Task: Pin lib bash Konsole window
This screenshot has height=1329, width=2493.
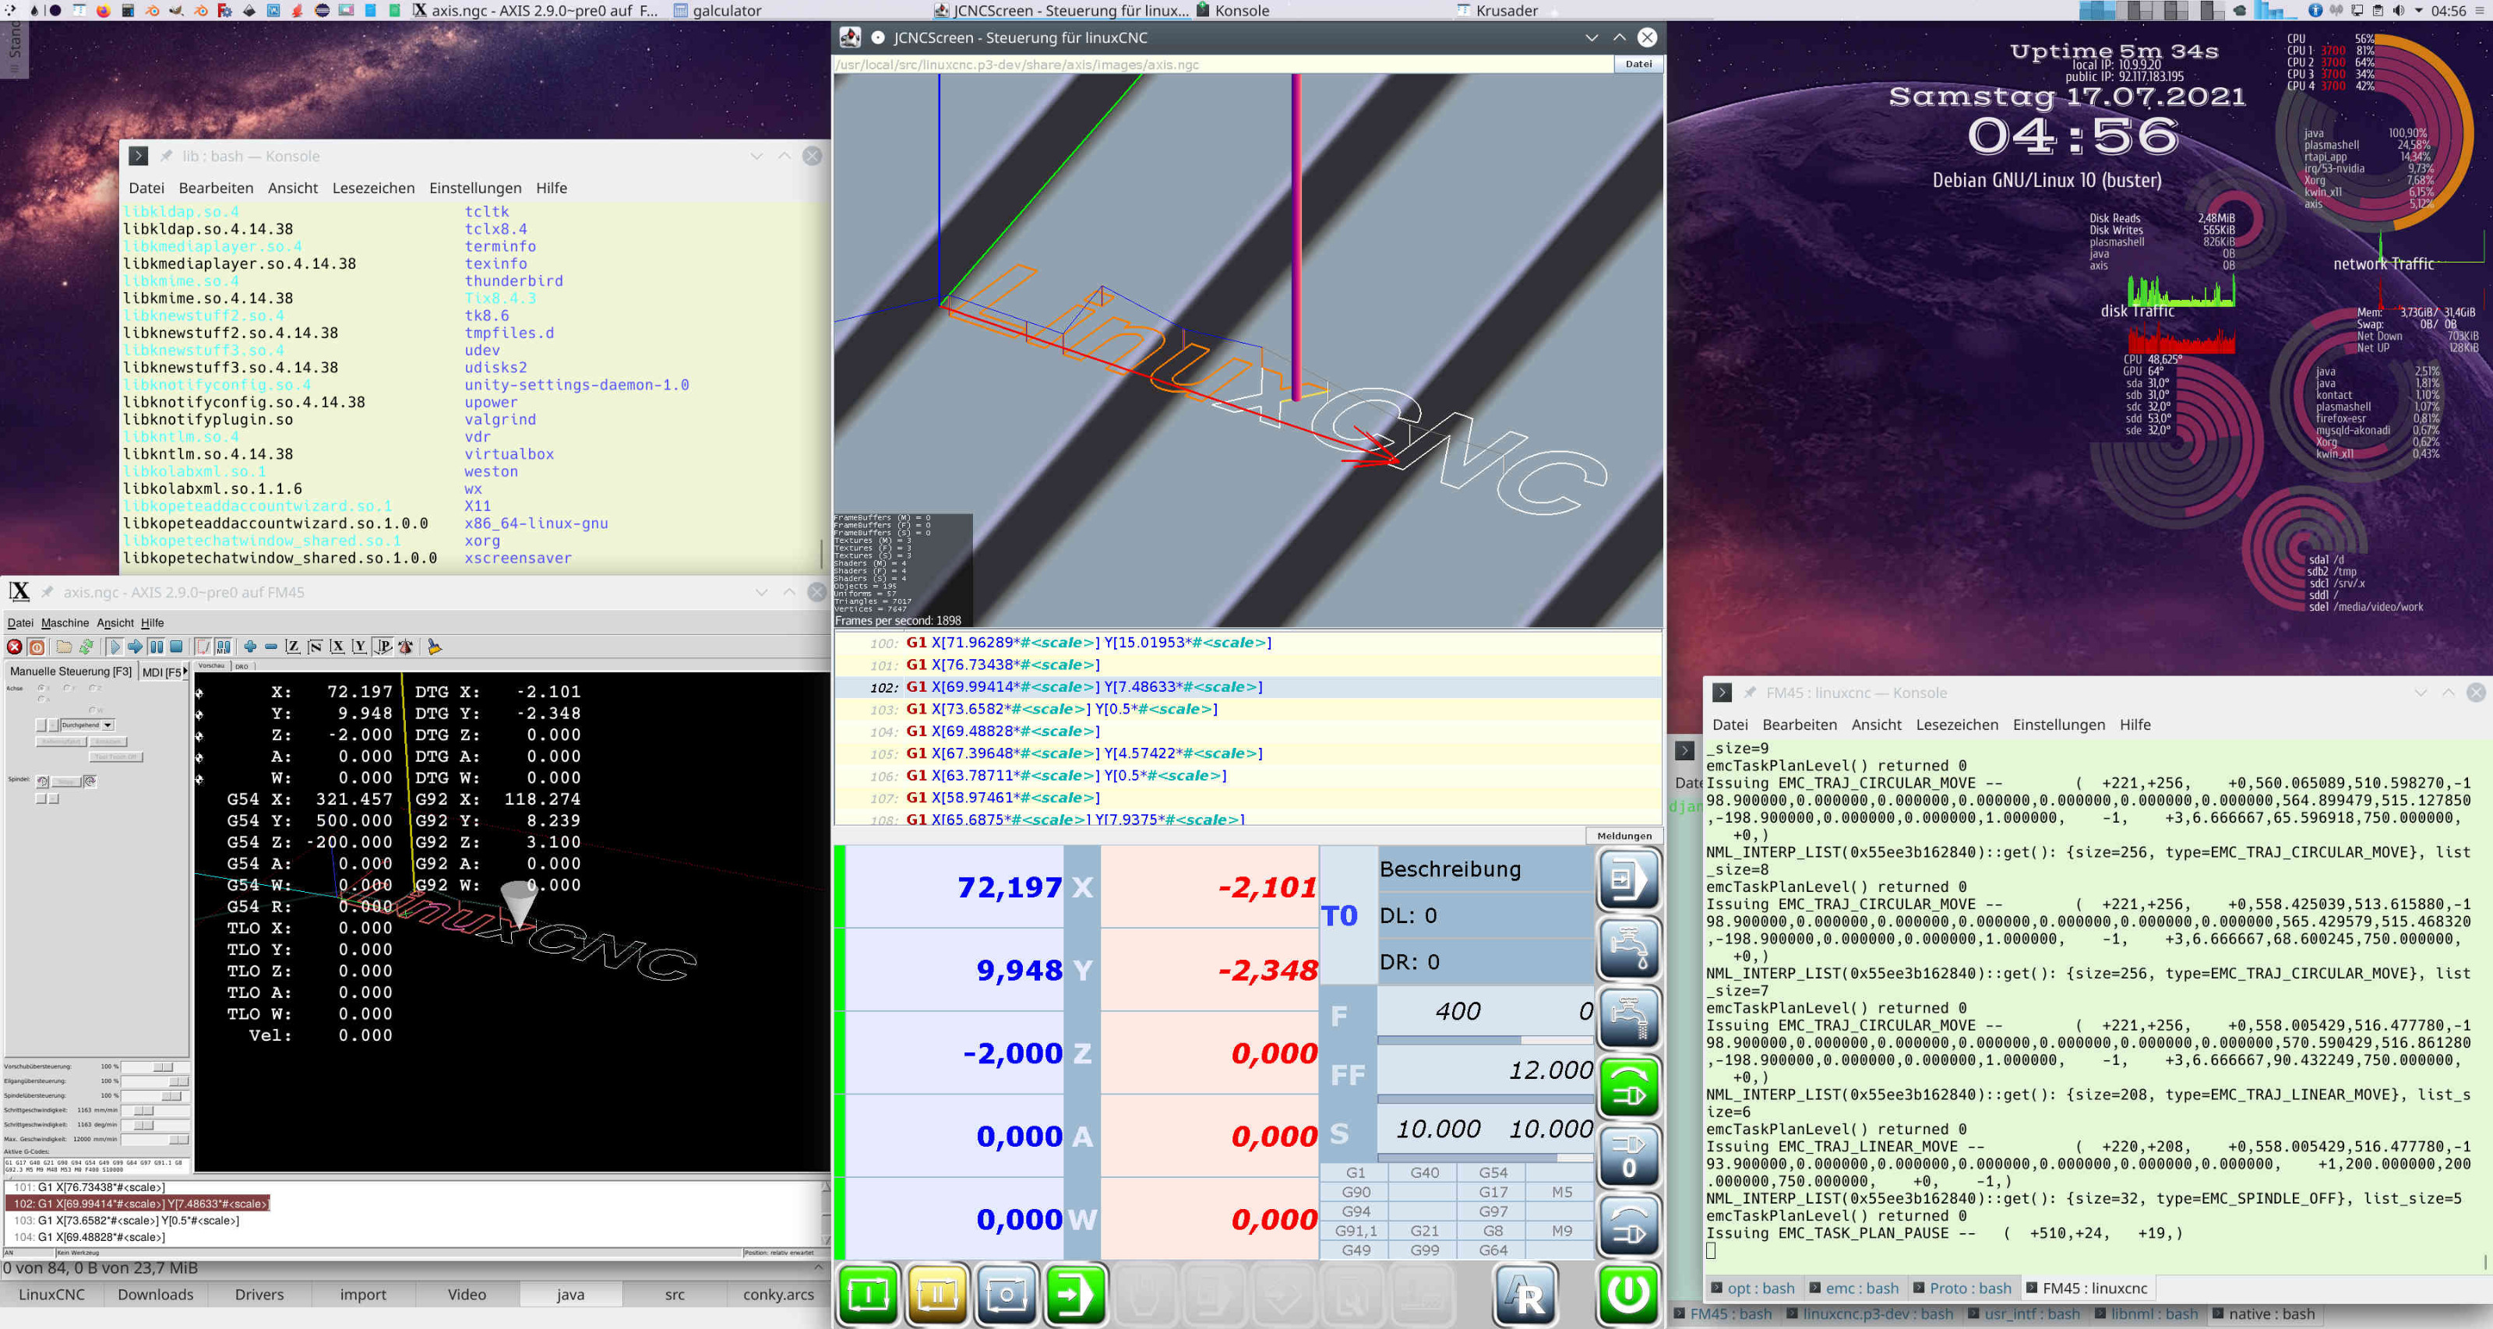Action: [x=167, y=156]
